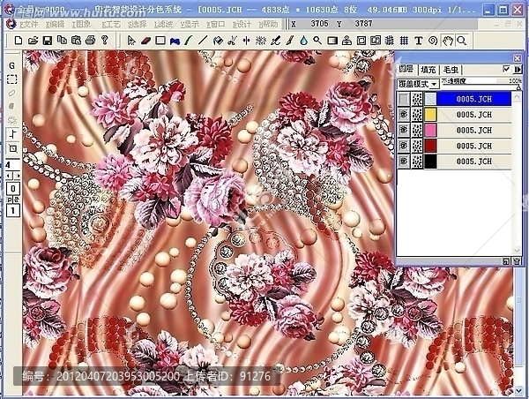Click the Save floppy disk icon

click(x=48, y=41)
